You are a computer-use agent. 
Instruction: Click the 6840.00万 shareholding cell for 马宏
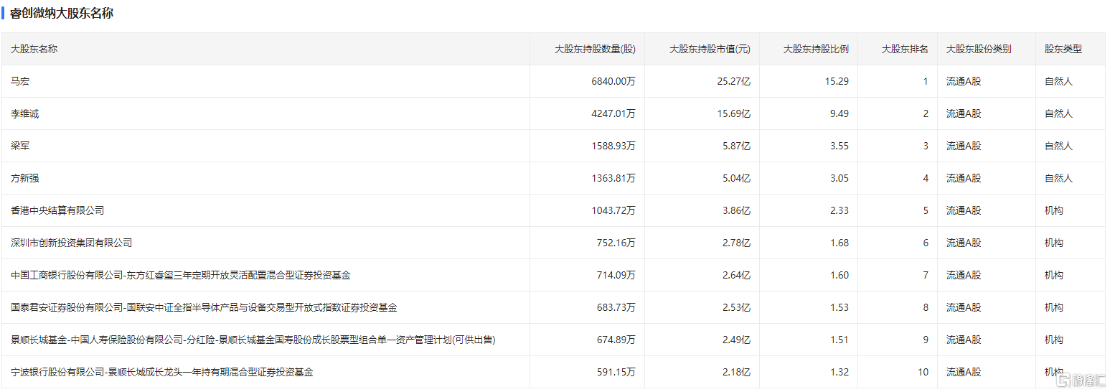click(x=613, y=82)
